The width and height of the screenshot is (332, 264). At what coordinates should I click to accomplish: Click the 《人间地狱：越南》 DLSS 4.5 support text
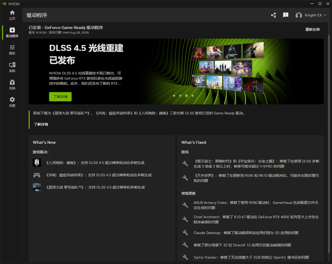[95, 163]
